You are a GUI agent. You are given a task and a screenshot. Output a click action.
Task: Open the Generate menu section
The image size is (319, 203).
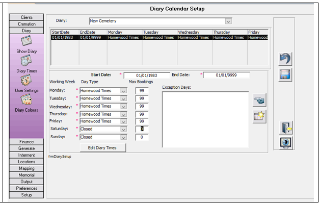pos(26,148)
